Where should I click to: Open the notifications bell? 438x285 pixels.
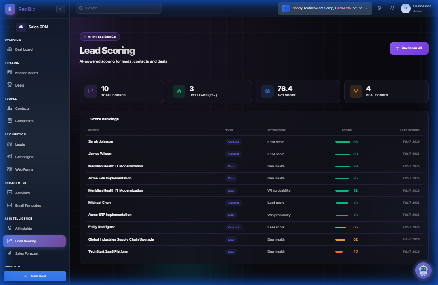[392, 8]
